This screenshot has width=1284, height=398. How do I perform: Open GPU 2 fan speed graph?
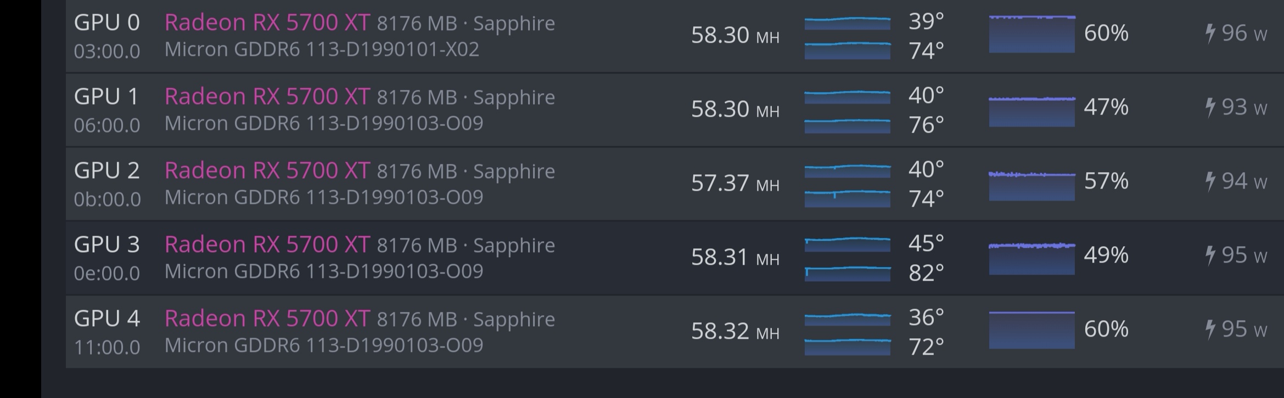click(x=1031, y=186)
